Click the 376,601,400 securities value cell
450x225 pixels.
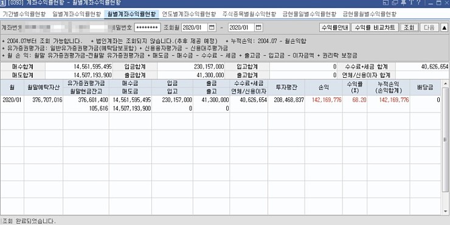click(86, 100)
